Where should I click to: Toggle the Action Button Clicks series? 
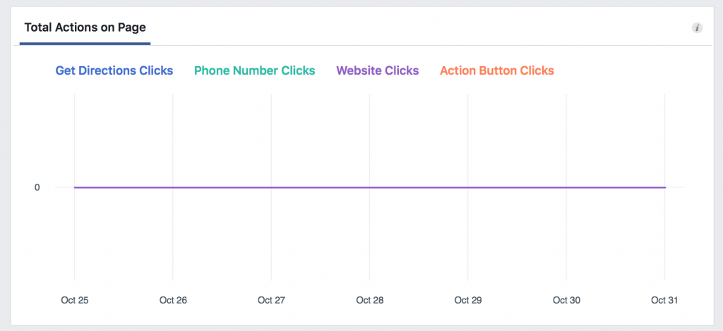click(497, 71)
